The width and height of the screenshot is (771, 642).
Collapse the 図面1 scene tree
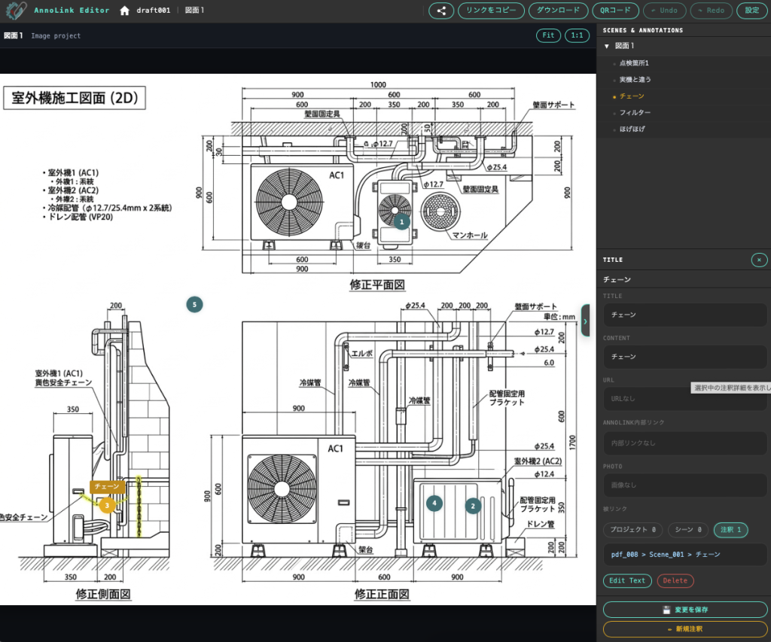pos(607,46)
